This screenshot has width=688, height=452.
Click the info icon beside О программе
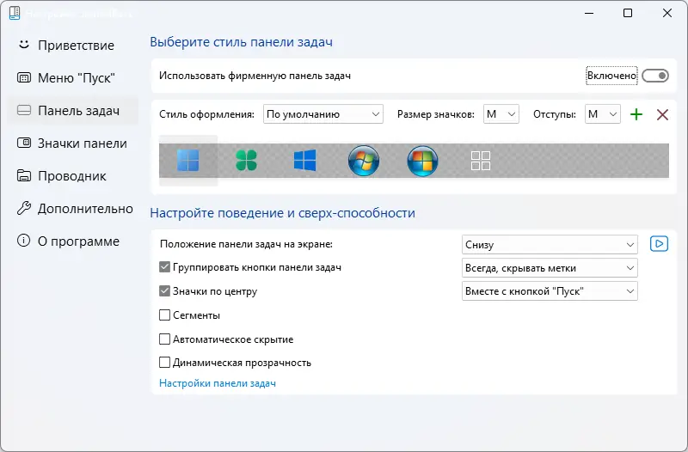click(x=23, y=241)
